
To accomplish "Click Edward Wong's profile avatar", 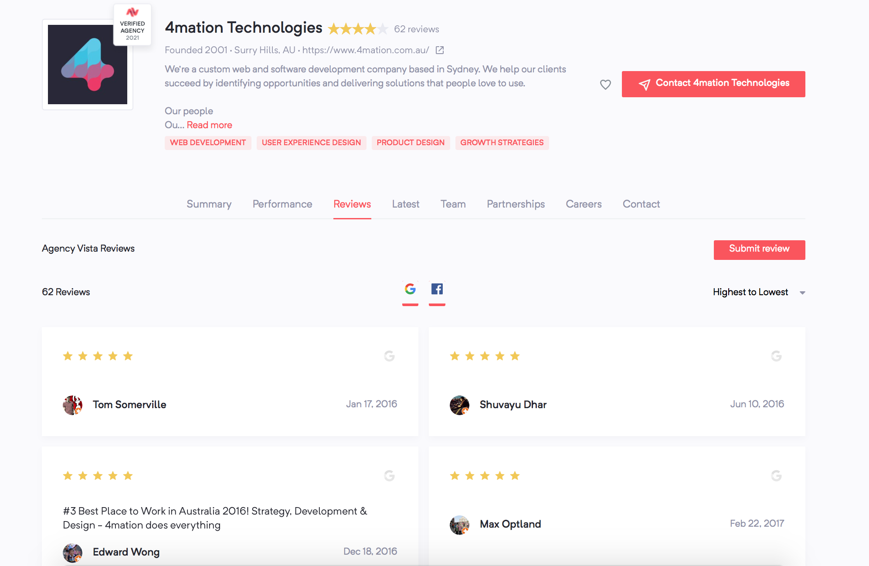I will pos(72,552).
